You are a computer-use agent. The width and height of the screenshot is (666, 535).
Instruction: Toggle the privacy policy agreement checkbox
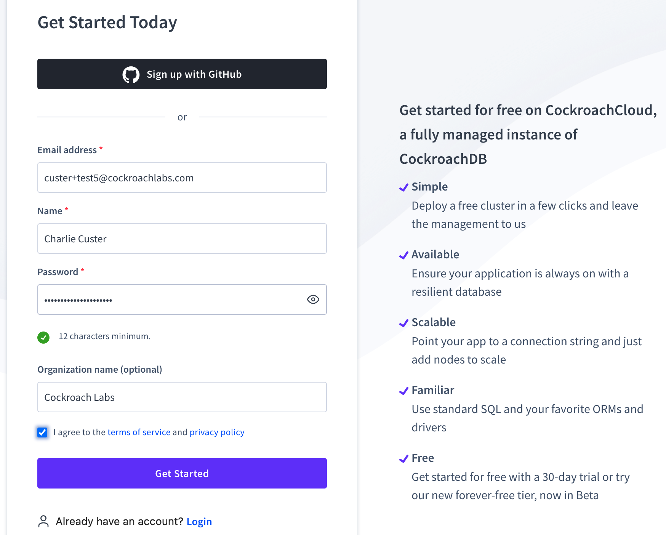(x=42, y=432)
